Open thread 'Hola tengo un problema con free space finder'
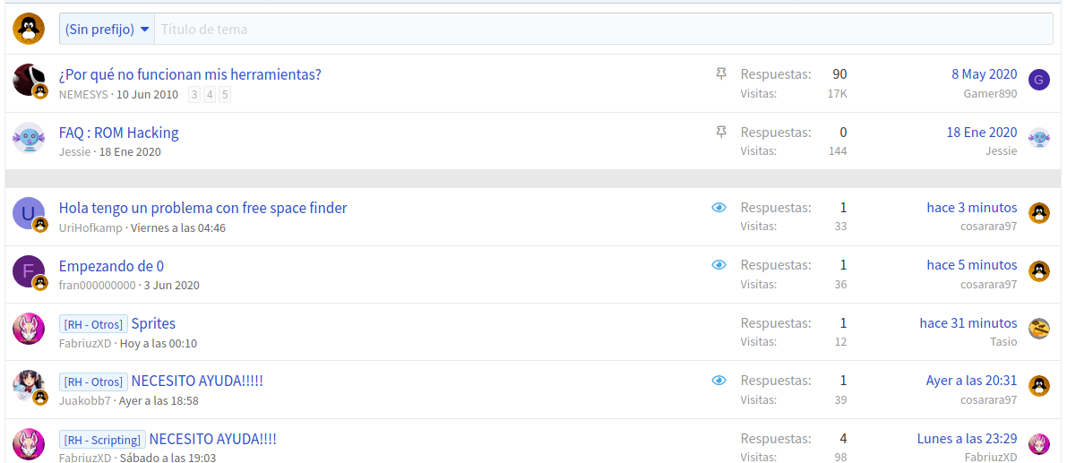1067x463 pixels. 202,208
